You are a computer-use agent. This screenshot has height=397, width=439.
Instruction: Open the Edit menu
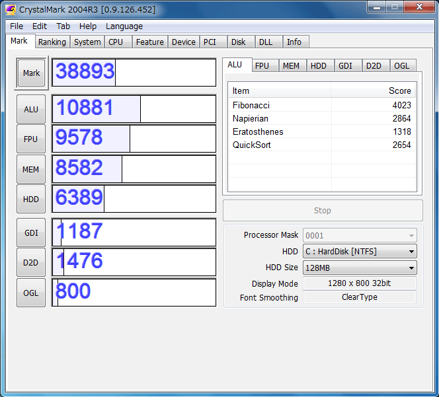click(x=40, y=26)
